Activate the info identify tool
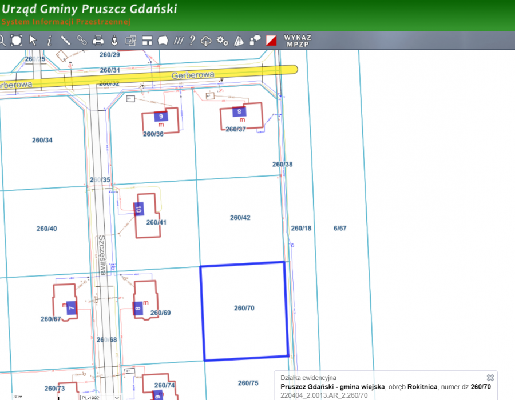Viewport: 515px width, 400px height. pyautogui.click(x=49, y=40)
